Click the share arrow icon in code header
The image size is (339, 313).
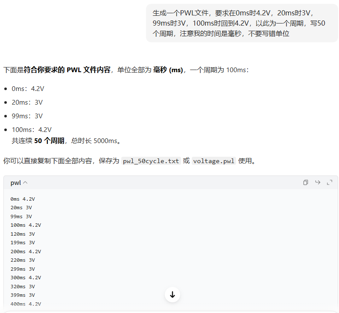click(318, 182)
